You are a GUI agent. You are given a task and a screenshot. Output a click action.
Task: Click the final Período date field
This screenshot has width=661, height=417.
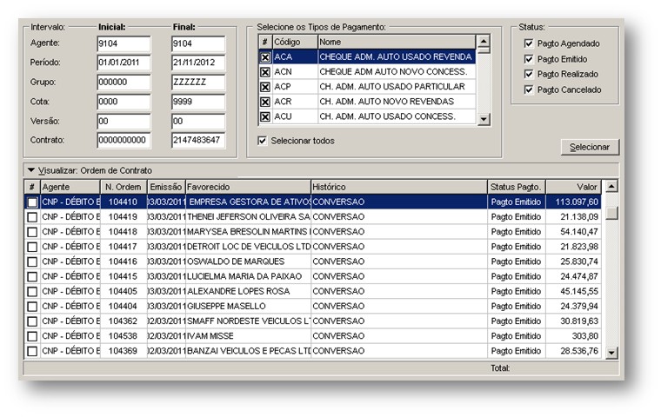[198, 63]
